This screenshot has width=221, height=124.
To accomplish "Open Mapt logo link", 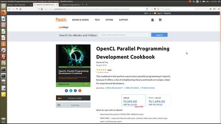I will [63, 27].
